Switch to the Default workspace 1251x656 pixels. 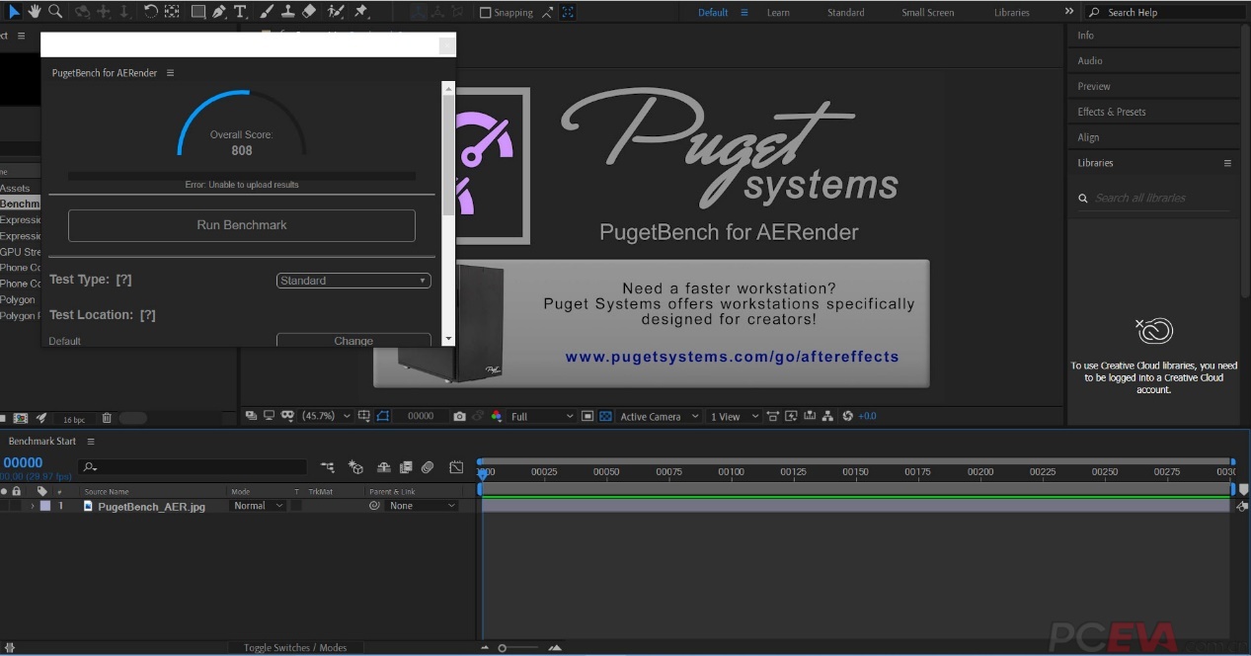(713, 13)
